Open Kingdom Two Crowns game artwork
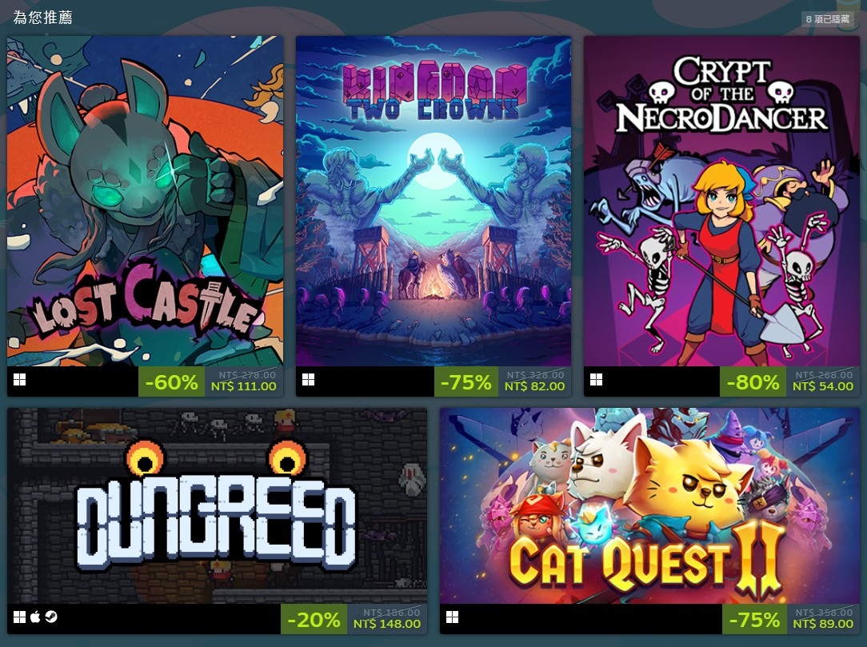 pos(433,202)
